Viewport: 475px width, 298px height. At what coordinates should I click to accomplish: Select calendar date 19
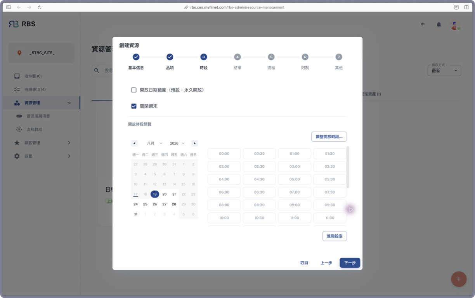[155, 194]
